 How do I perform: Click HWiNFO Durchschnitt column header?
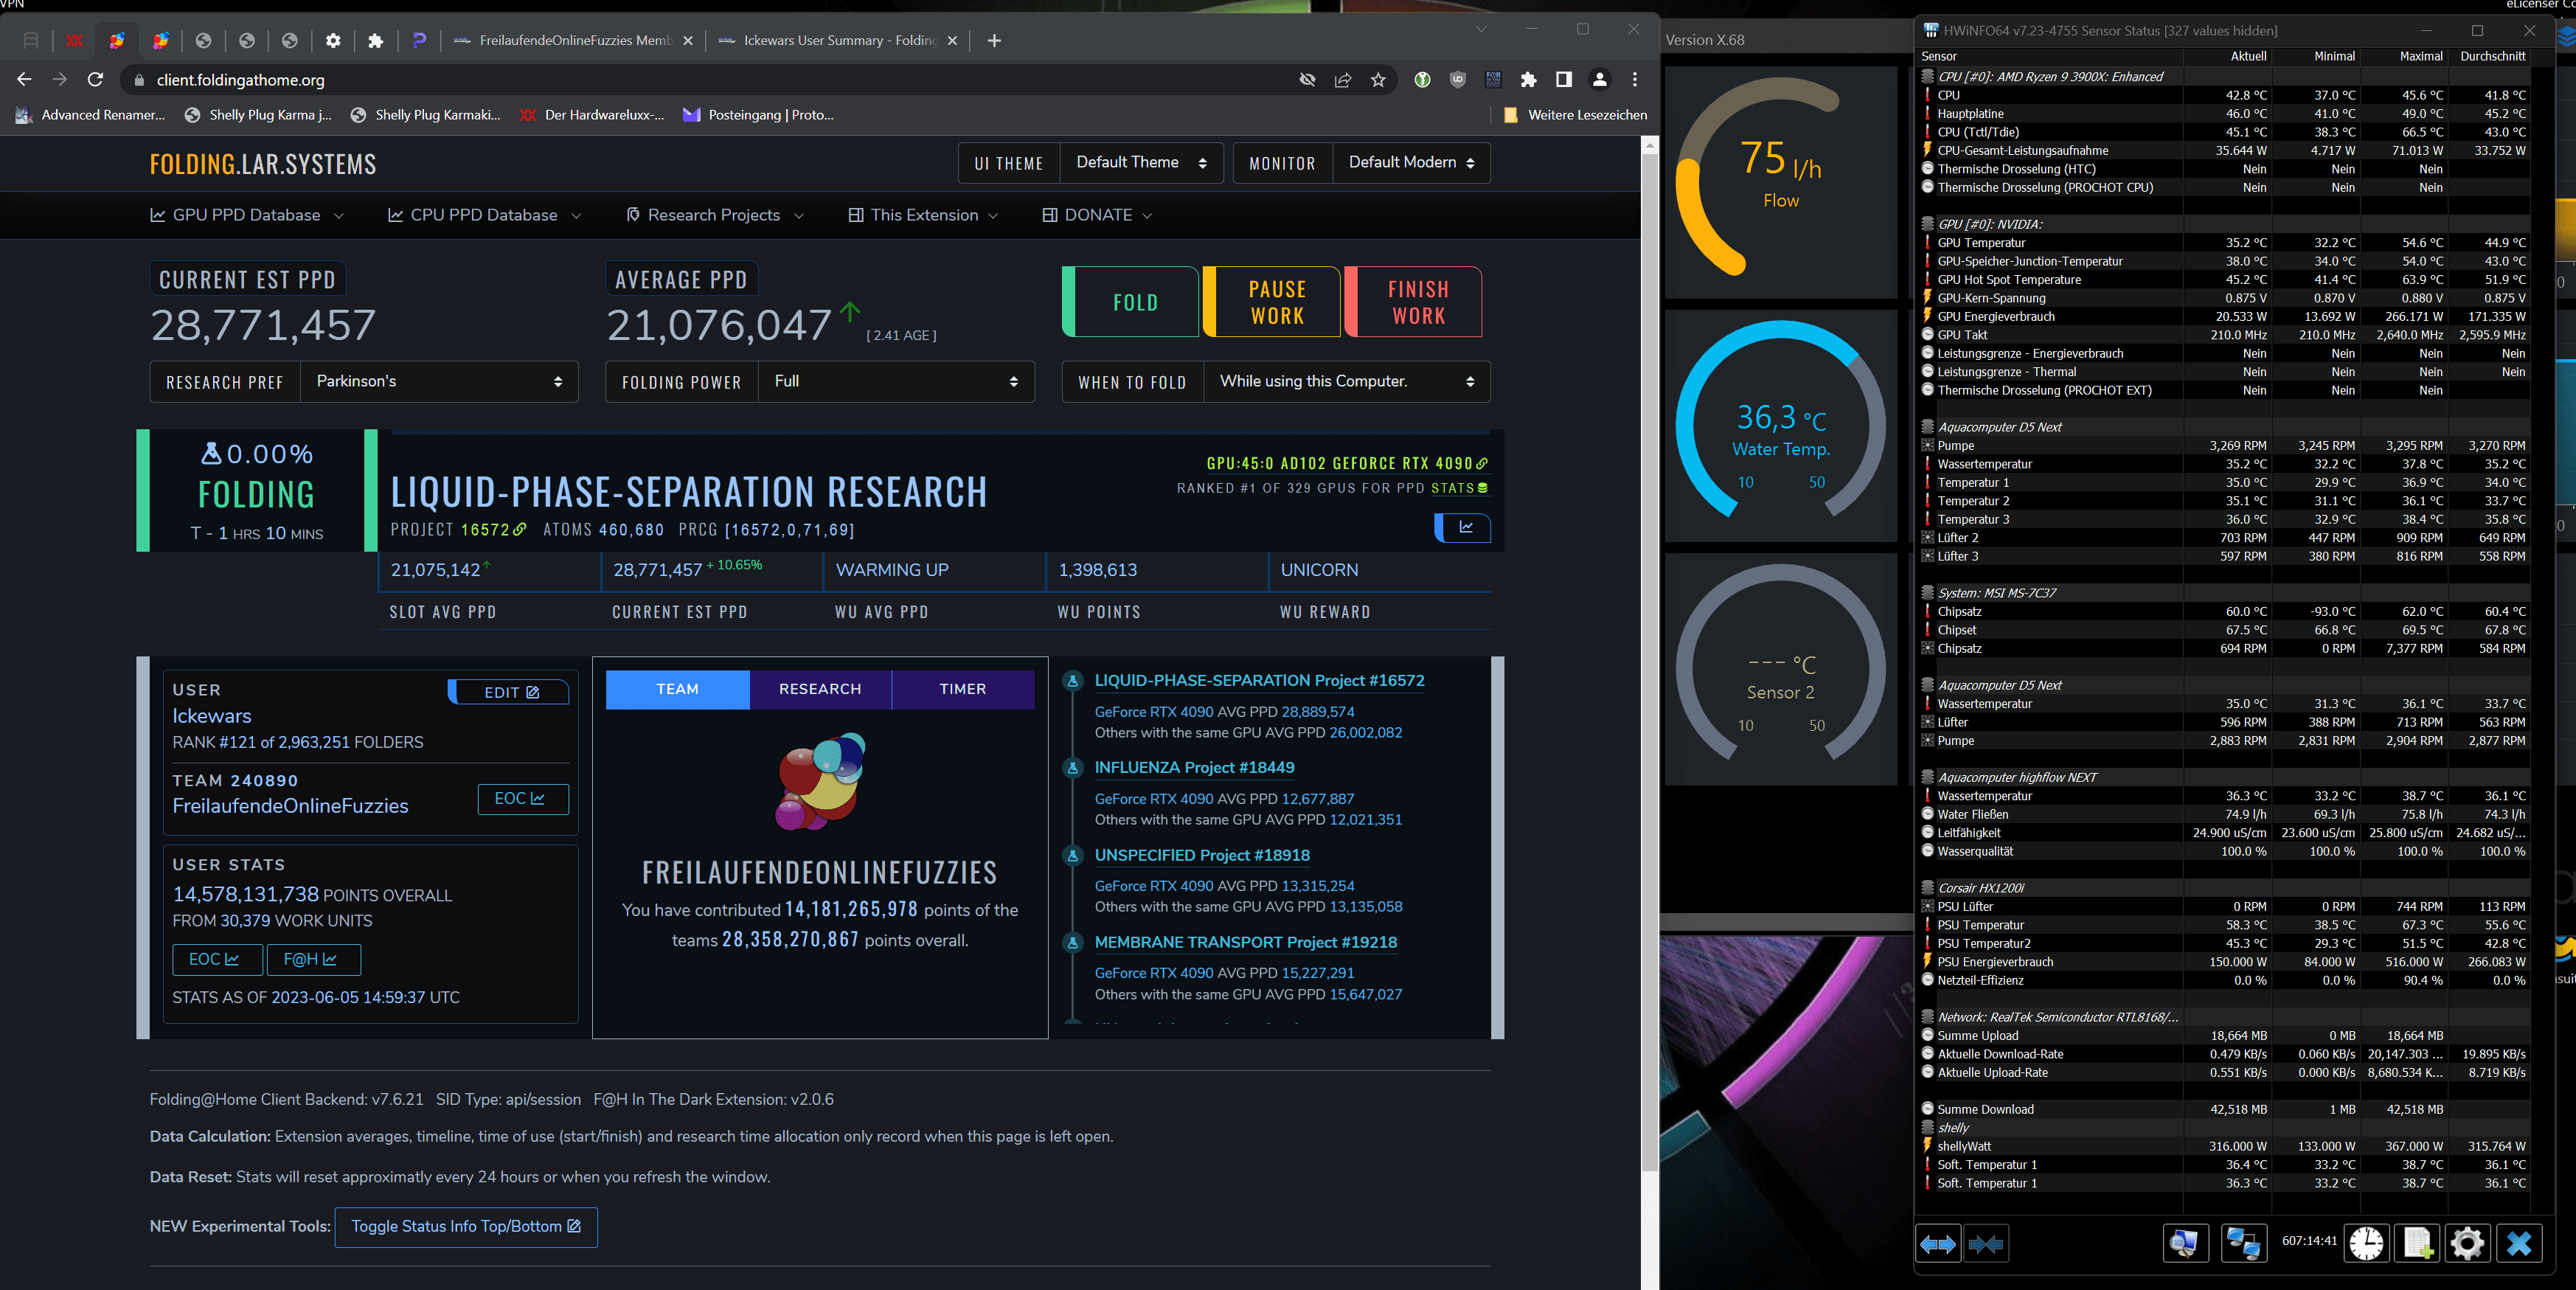[x=2492, y=56]
